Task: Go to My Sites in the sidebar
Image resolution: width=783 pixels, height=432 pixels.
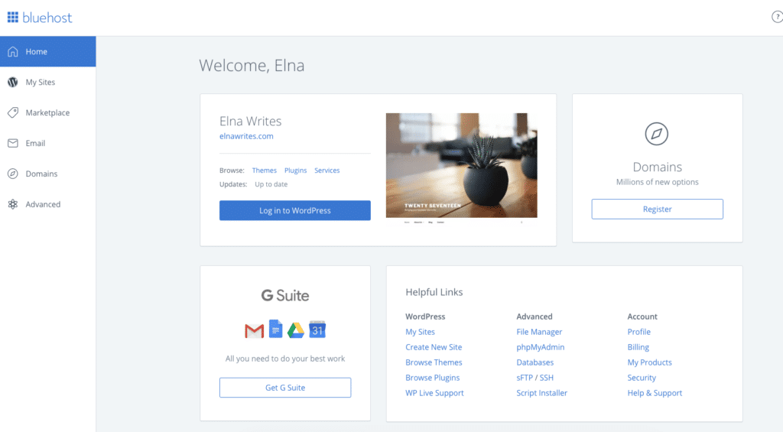Action: tap(48, 82)
